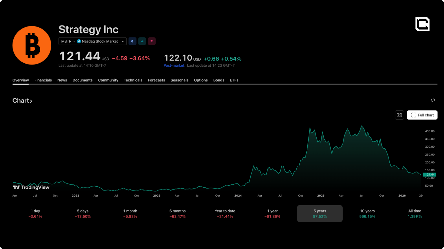Click the orange Bitcoin logo icon
This screenshot has height=249, width=444.
(32, 45)
